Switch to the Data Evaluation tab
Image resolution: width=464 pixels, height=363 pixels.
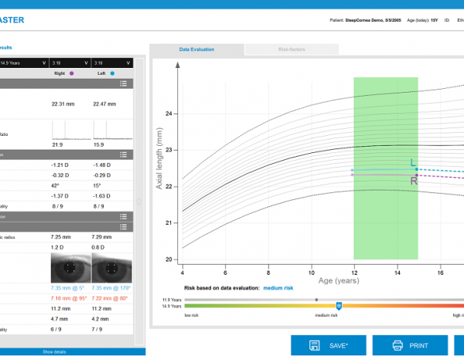[196, 49]
